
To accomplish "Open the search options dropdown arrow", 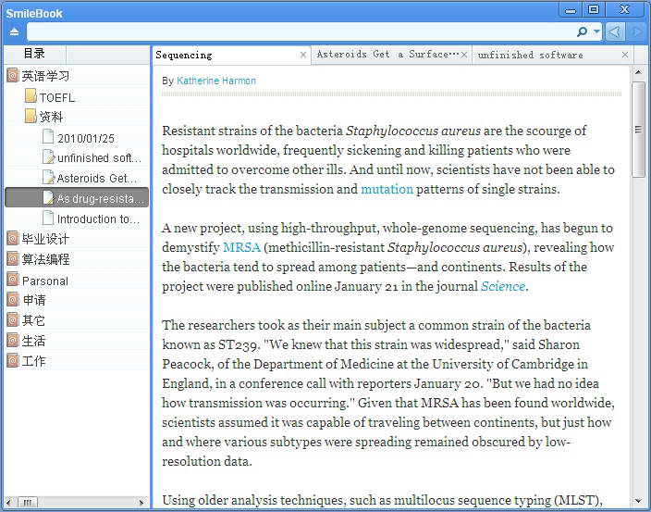I will (x=597, y=31).
